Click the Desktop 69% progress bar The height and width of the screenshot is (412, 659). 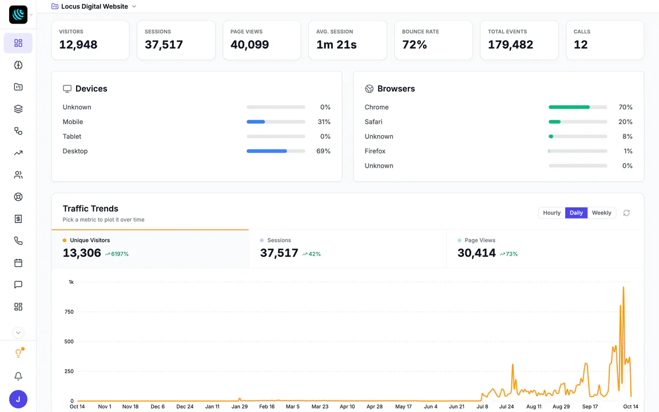(276, 151)
